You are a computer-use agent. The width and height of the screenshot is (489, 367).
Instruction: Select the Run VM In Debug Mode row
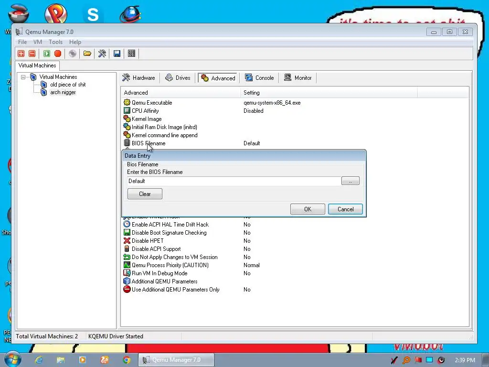point(295,273)
